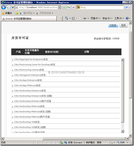
Task: Open the 工具(O) menu
Action: point(119,18)
